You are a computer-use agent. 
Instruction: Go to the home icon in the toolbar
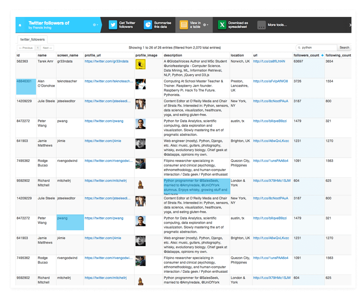[20, 25]
